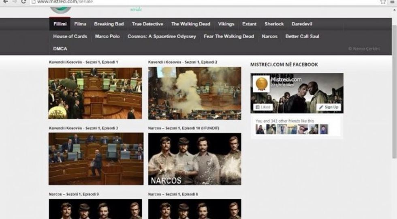The width and height of the screenshot is (397, 219).
Task: Click the Facebook Liked button
Action: (x=263, y=107)
